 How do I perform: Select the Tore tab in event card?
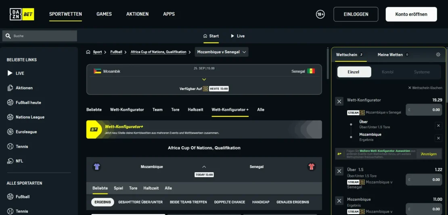133,188
